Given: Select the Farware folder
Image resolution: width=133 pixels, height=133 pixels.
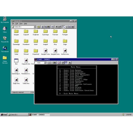Looking at the screenshot, I should [x=55, y=32].
